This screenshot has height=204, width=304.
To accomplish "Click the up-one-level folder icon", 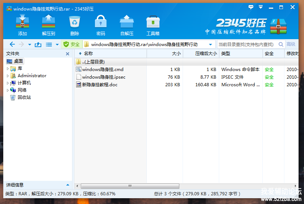I will 38,44.
